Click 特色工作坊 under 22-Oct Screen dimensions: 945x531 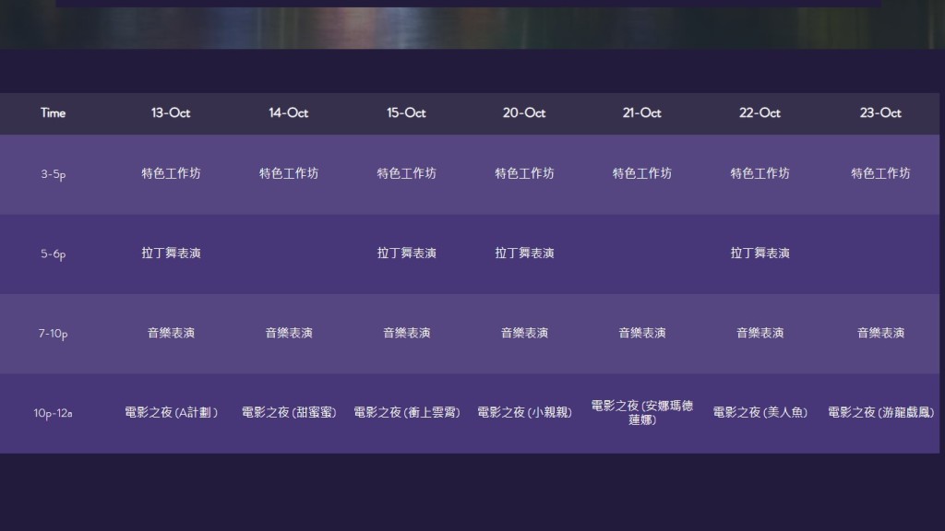(x=760, y=173)
